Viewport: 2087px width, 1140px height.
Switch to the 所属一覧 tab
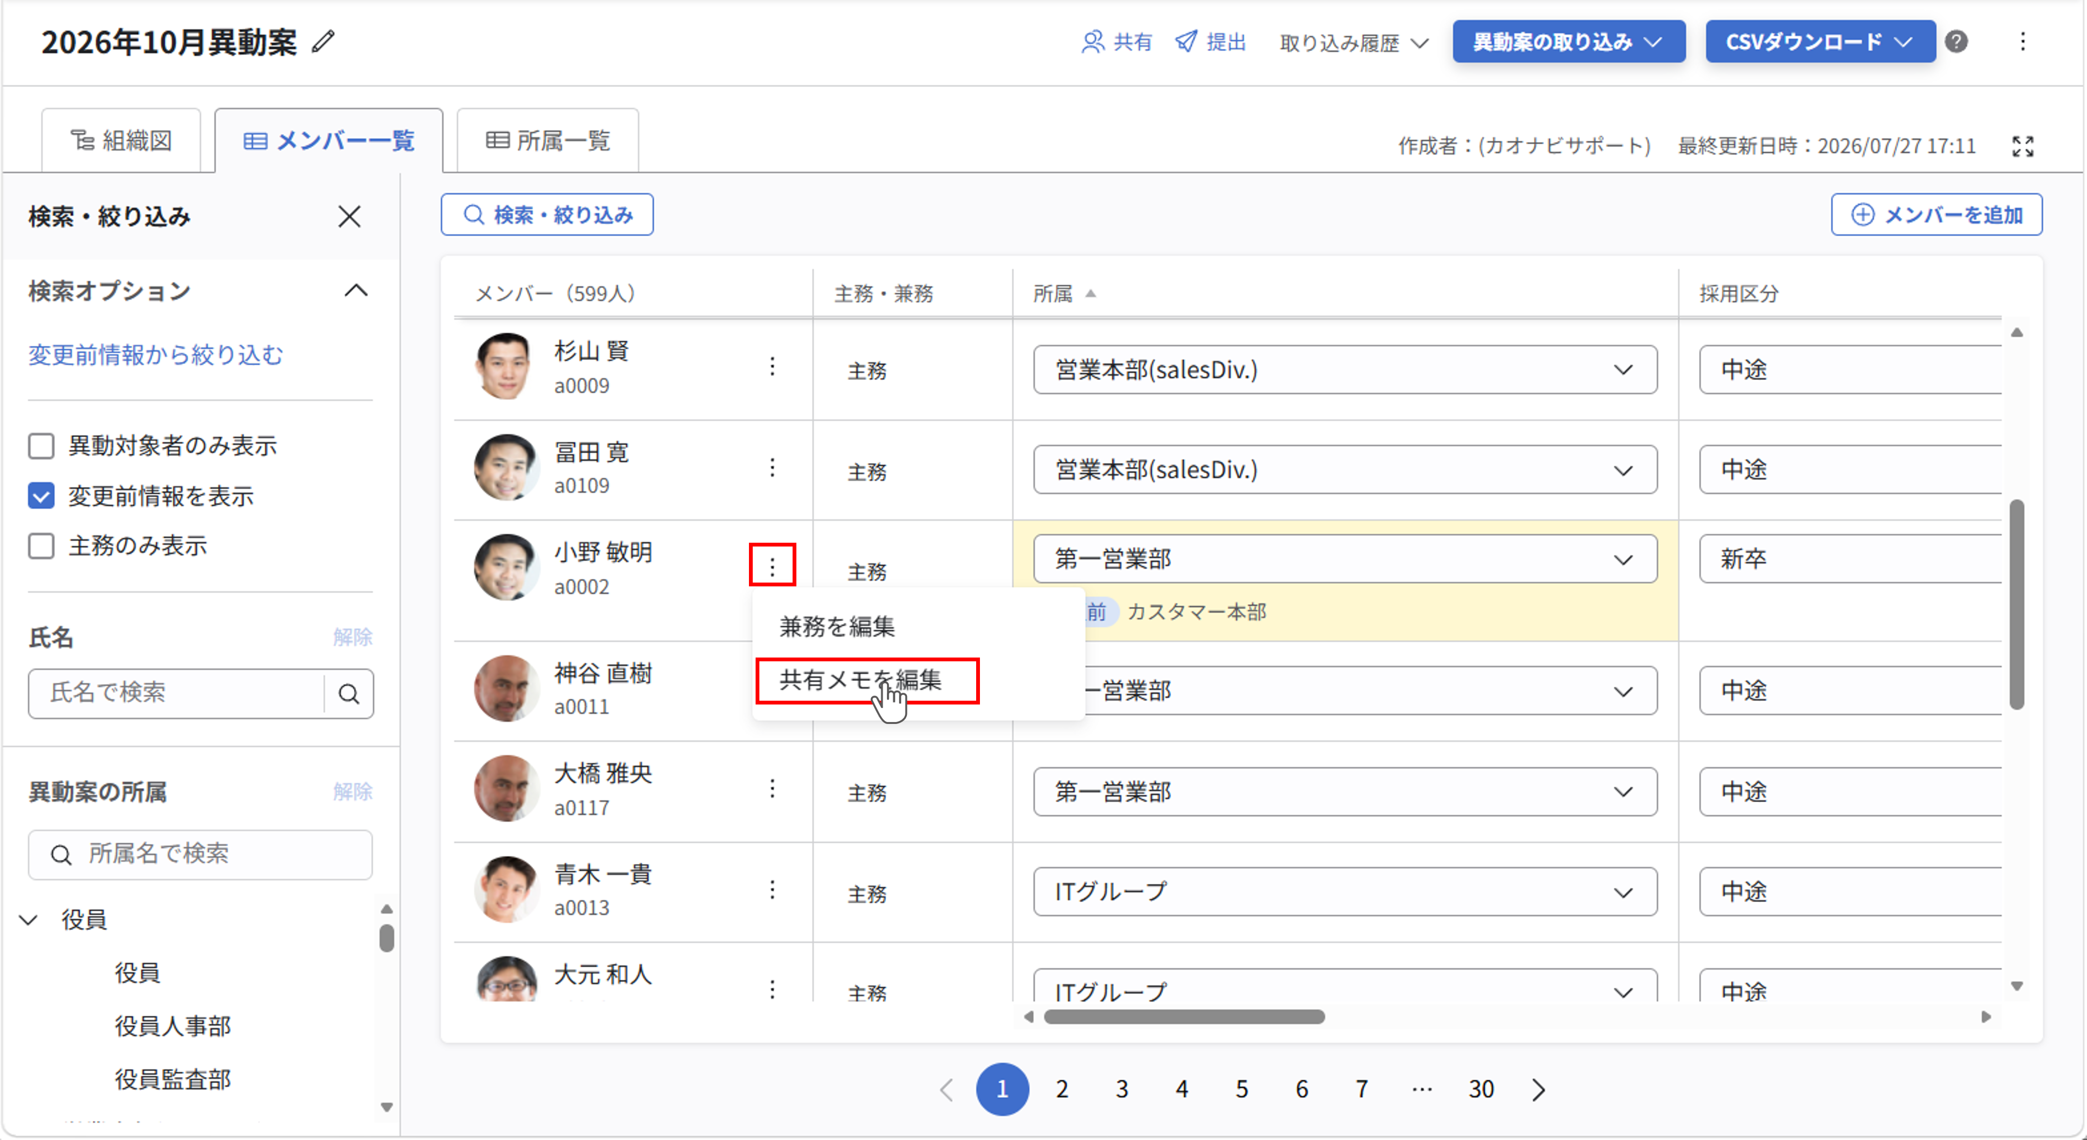coord(548,141)
